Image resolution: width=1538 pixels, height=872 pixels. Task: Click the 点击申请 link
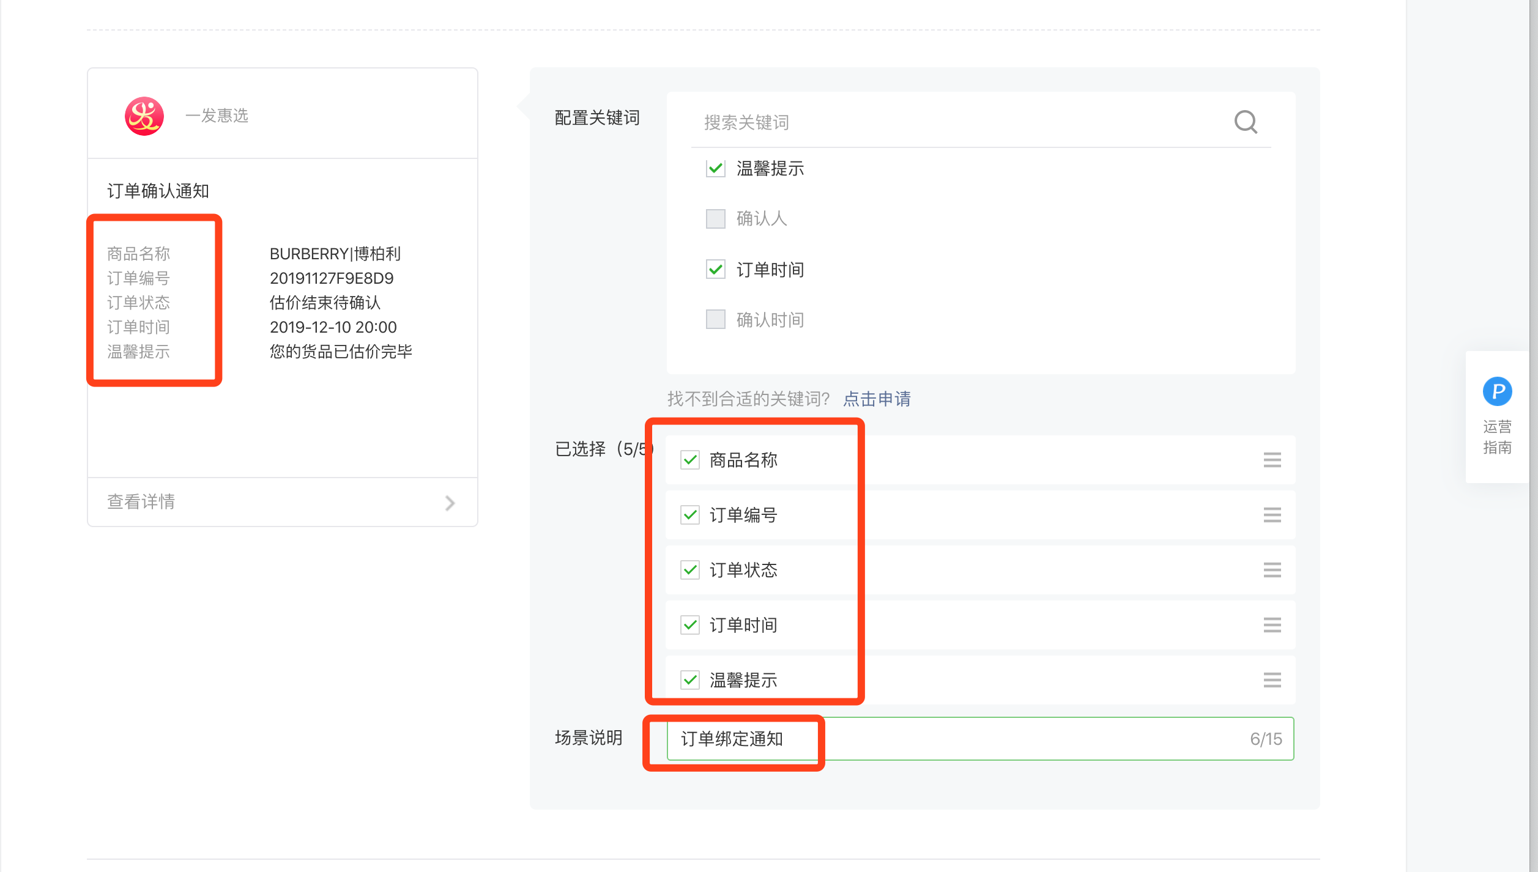tap(877, 399)
